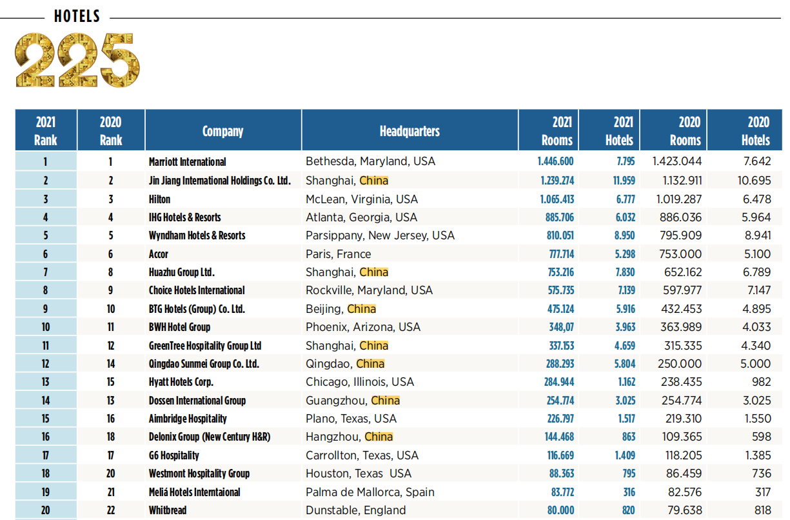Click the 2020 Rank column header

(111, 130)
